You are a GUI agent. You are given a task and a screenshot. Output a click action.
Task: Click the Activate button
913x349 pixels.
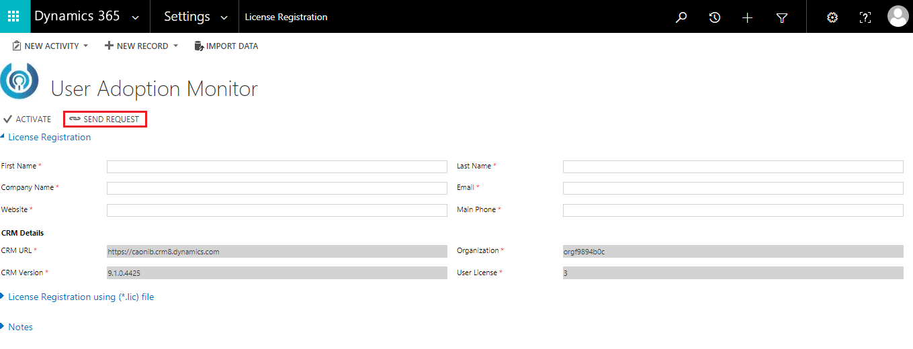(x=28, y=119)
